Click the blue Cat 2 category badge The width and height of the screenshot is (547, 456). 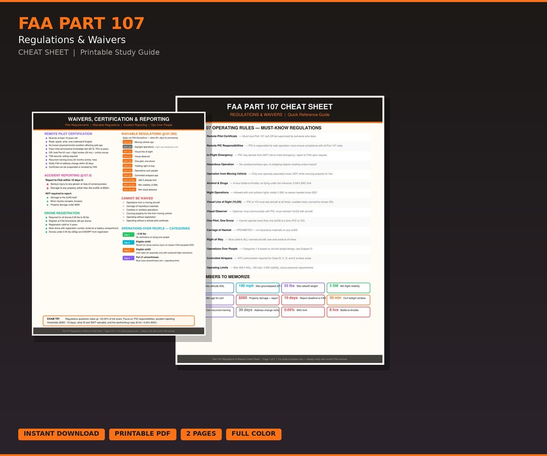tap(128, 243)
